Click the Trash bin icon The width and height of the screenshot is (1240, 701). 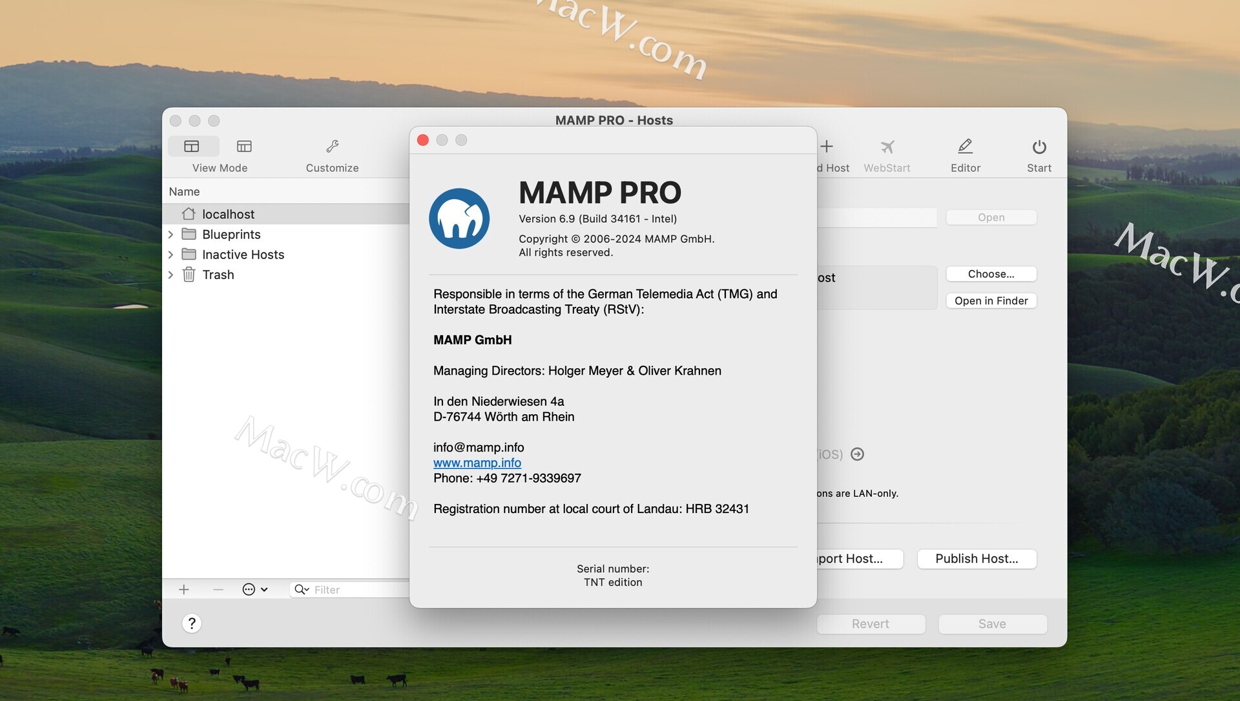click(189, 275)
